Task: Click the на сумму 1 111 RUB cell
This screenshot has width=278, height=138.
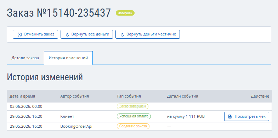Action: [x=186, y=116]
